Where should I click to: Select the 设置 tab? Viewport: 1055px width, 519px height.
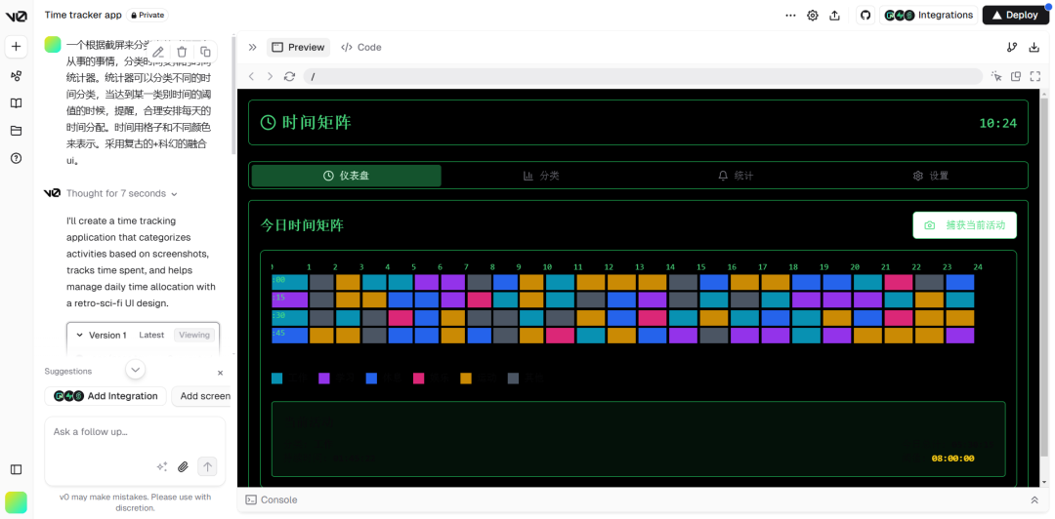click(x=931, y=176)
